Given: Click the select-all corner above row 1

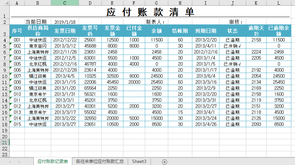Looking at the screenshot, I should (x=5, y=3).
